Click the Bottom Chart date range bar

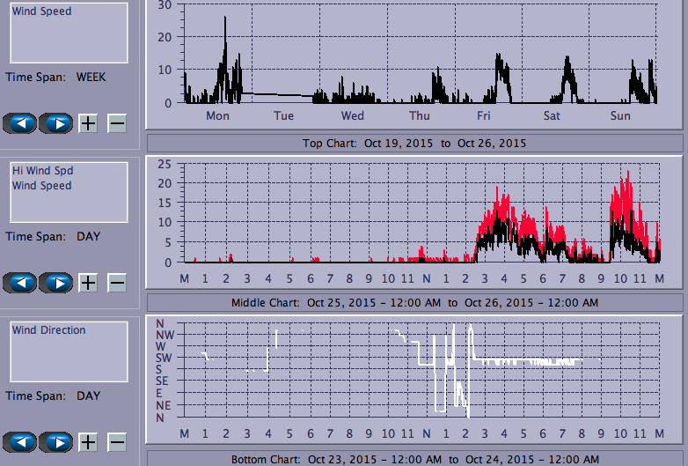[x=414, y=459]
